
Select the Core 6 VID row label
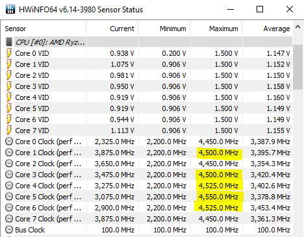point(32,119)
